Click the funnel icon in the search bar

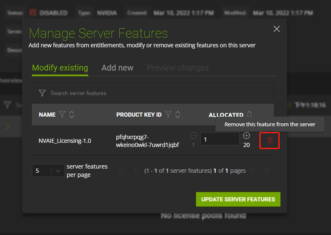pyautogui.click(x=42, y=93)
